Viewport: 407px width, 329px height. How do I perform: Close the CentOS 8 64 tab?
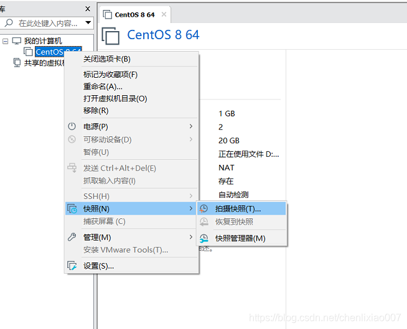pos(164,14)
